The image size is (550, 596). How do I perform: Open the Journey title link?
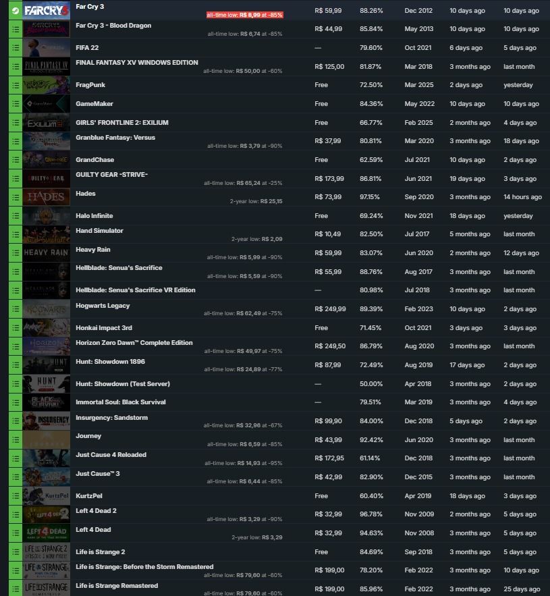click(x=88, y=436)
